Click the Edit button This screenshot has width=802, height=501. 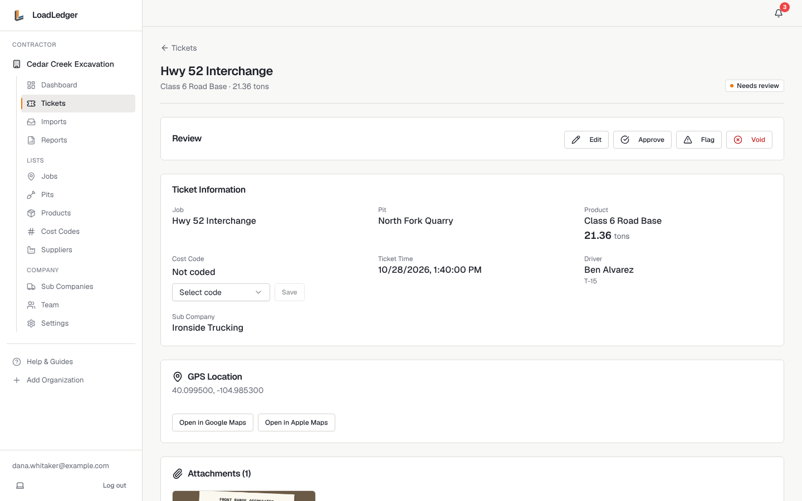point(586,140)
